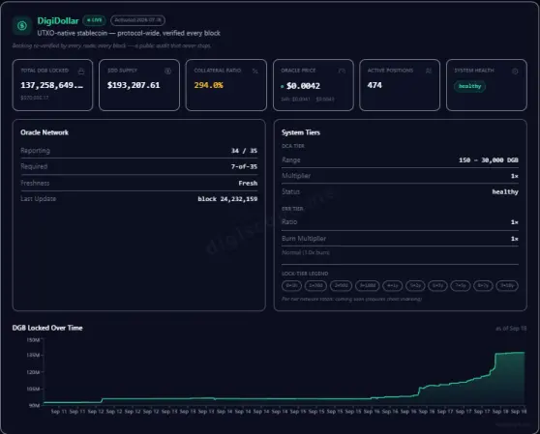This screenshot has height=434, width=540.
Task: Click the 34 / 35 reporting value
Action: pyautogui.click(x=244, y=151)
